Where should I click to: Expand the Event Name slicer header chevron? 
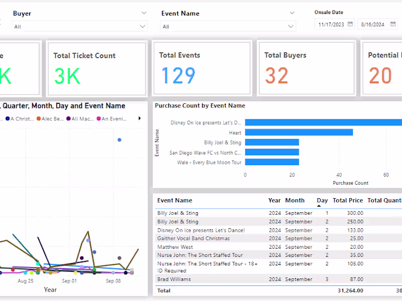click(292, 13)
